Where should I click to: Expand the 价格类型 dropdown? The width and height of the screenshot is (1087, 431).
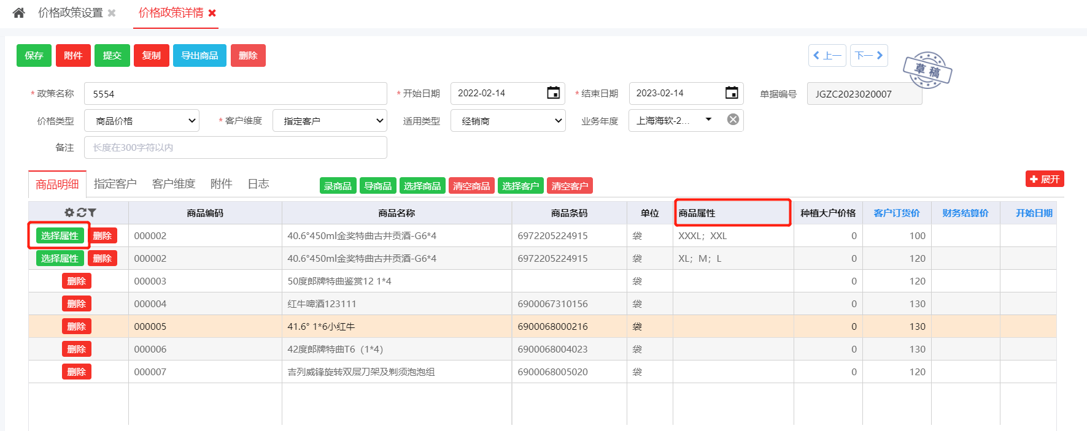coord(142,121)
